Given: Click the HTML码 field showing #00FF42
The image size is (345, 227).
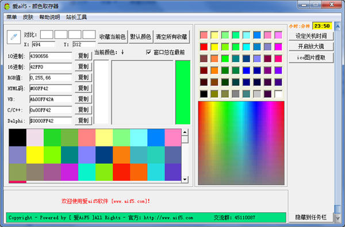Looking at the screenshot, I should [x=51, y=89].
